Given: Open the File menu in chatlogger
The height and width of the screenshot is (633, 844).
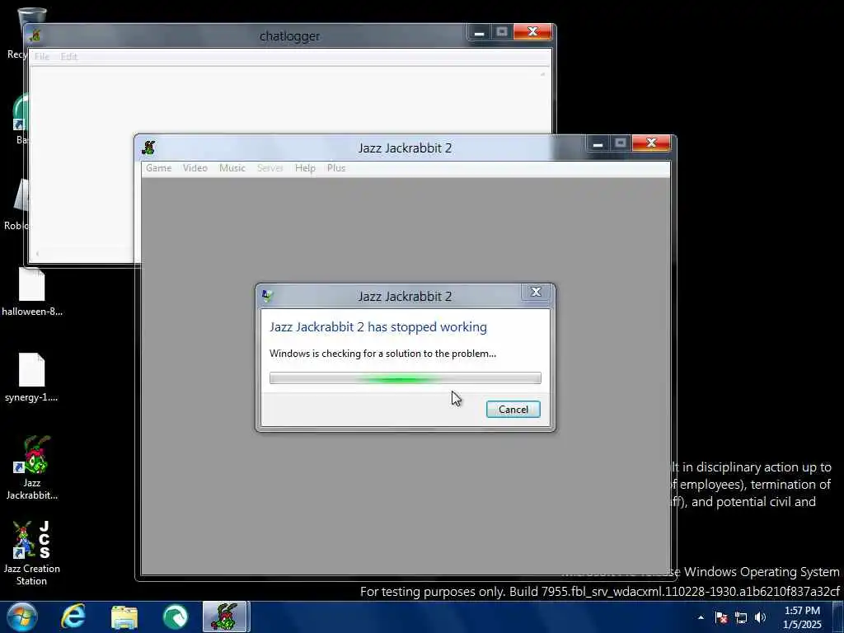Looking at the screenshot, I should coord(41,57).
